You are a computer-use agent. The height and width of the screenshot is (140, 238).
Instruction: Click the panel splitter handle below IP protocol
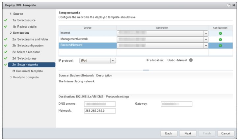[146, 70]
